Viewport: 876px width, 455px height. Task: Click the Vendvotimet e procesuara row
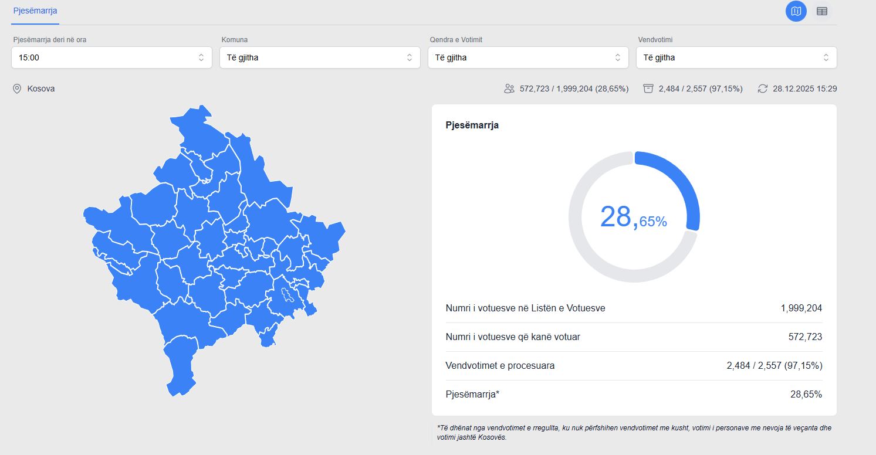634,366
